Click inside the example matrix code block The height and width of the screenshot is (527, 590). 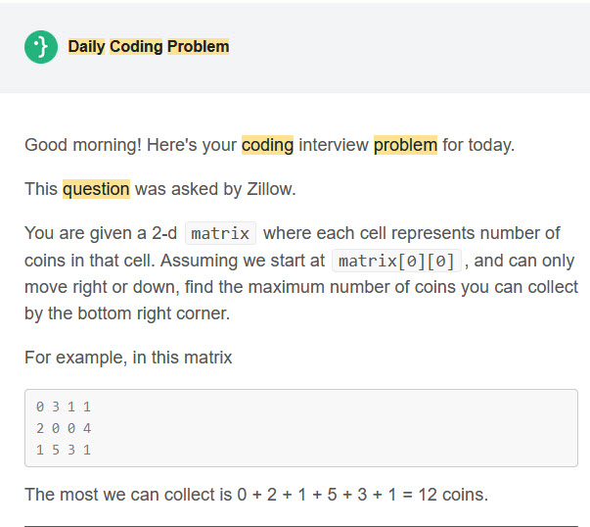coord(301,428)
